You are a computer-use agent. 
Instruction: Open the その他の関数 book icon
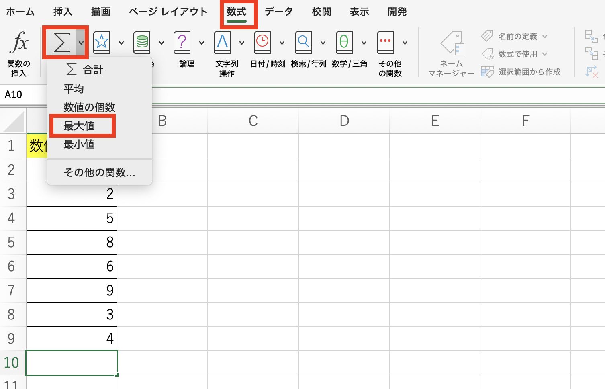[385, 43]
